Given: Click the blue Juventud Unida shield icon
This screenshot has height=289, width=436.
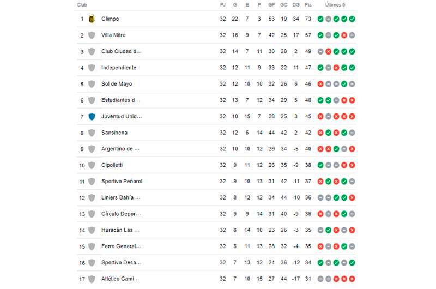Looking at the screenshot, I should pos(92,117).
